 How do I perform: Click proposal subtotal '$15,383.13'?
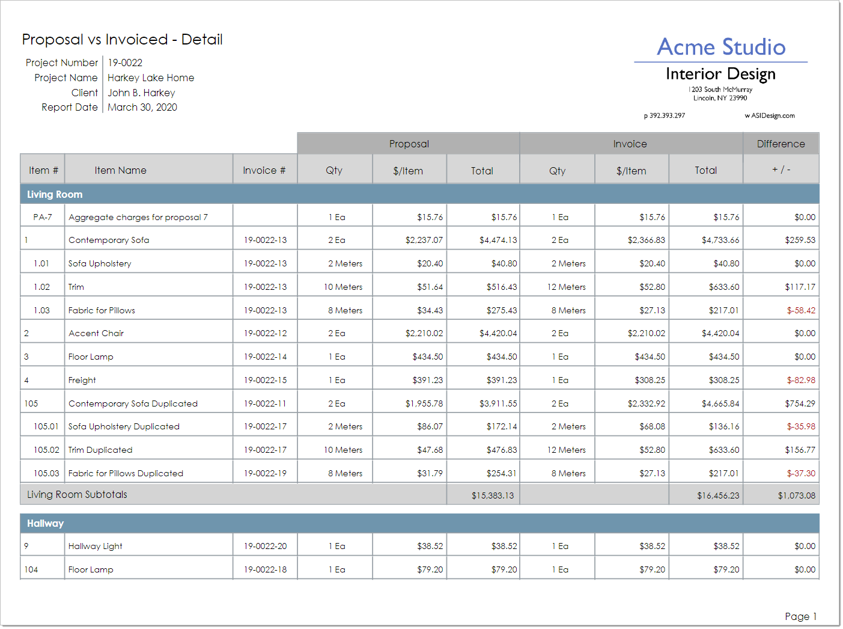[493, 496]
